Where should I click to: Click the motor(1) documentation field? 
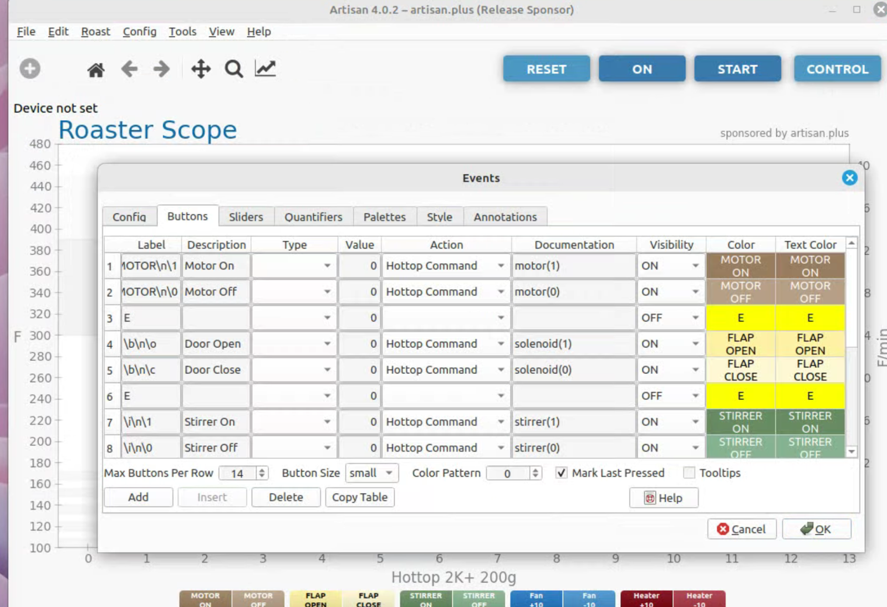[x=573, y=266]
